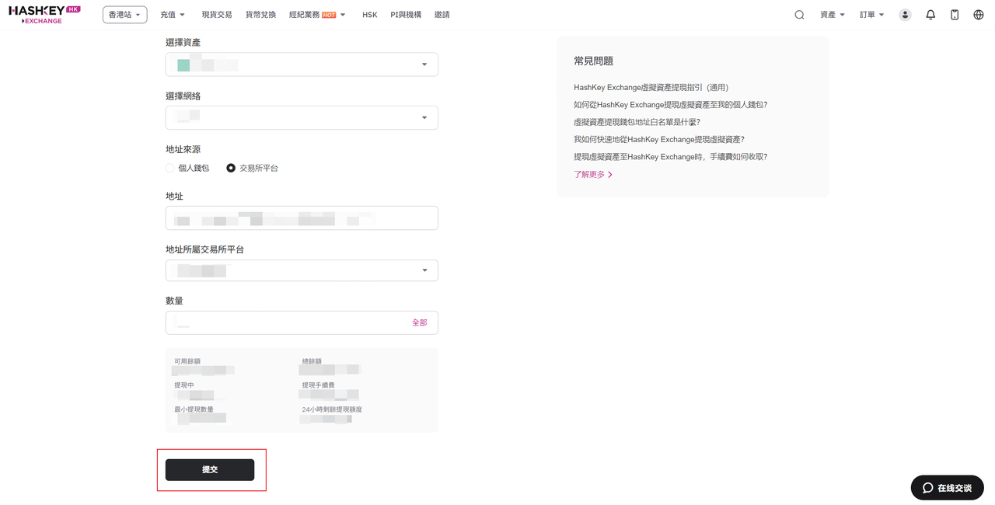Open the user profile avatar icon

tap(905, 15)
